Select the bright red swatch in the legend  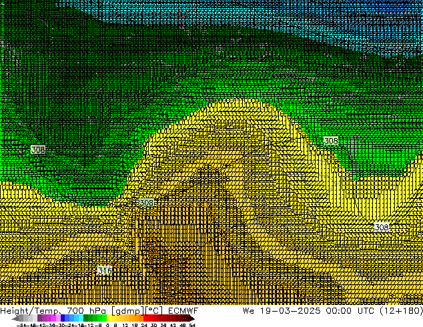coord(145,318)
